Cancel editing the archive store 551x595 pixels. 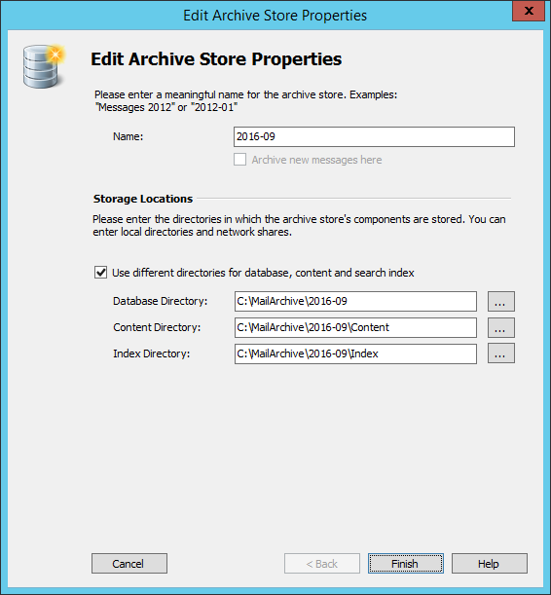coord(129,563)
